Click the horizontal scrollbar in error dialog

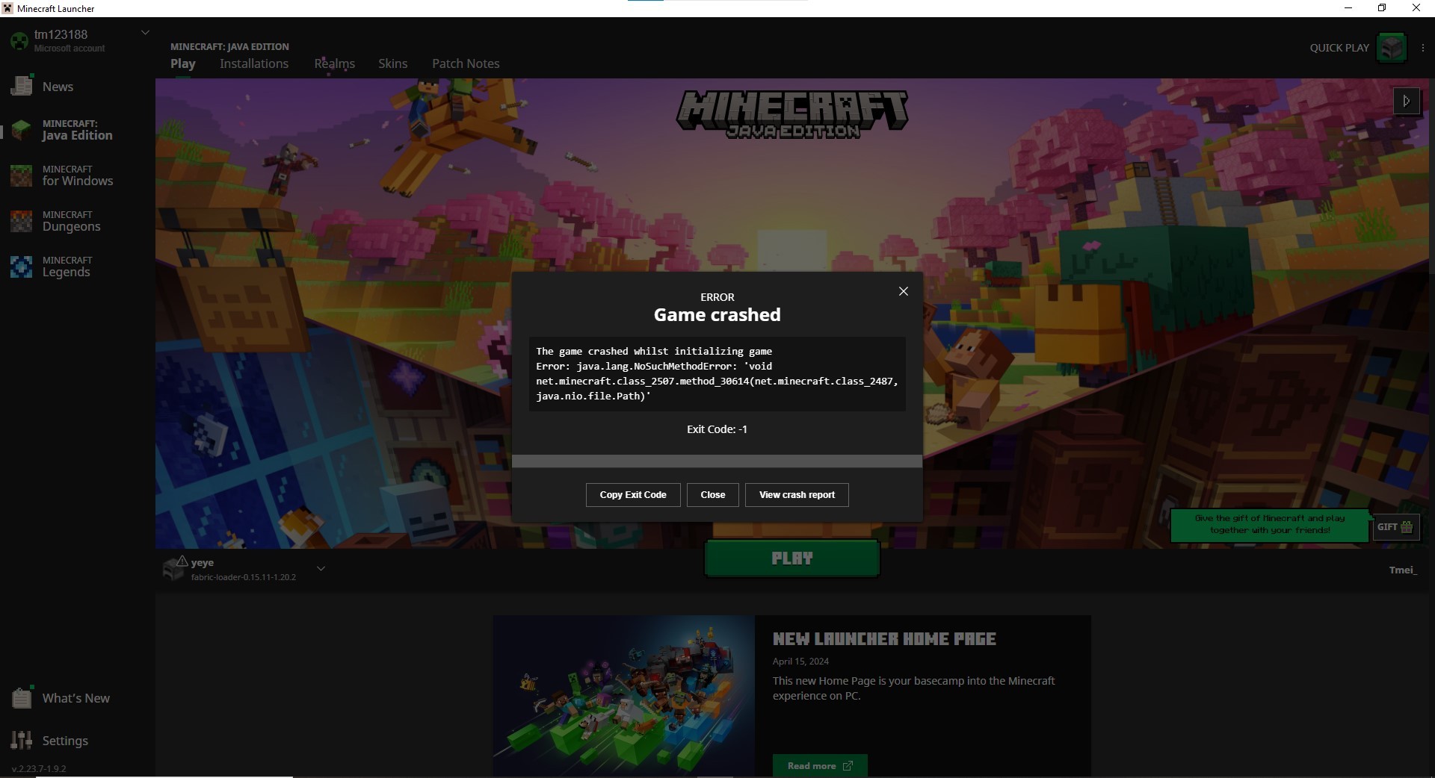point(717,461)
